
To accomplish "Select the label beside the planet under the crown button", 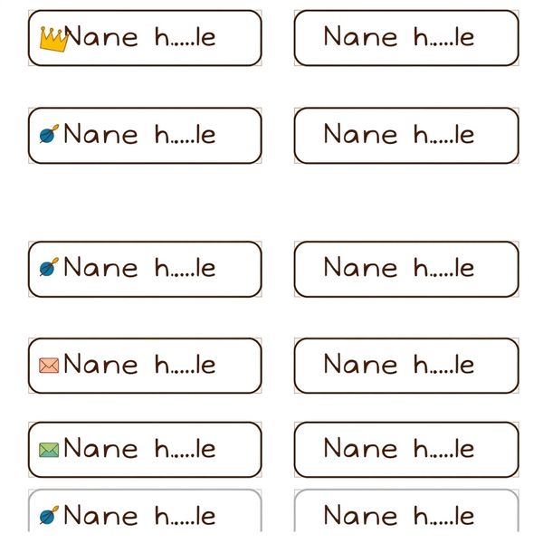I will pos(139,136).
